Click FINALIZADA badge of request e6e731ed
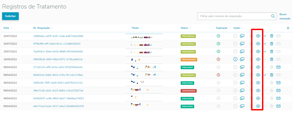Viewport: 293px width, 116px height. (x=187, y=106)
